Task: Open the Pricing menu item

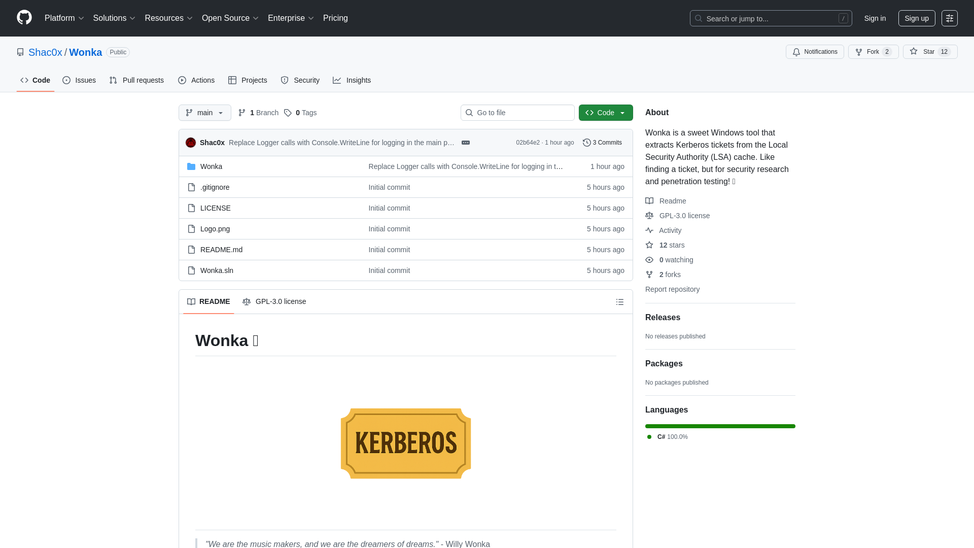Action: [335, 18]
